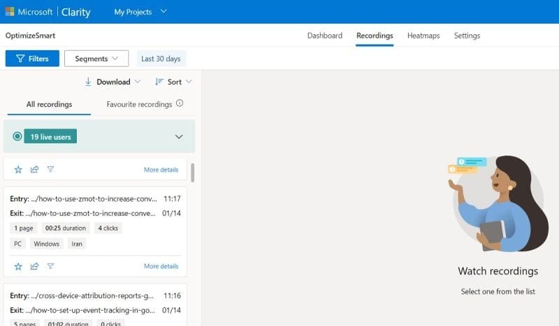Screen dimensions: 559x326
Task: Click filter icon on the Iran recording
Action: point(50,266)
